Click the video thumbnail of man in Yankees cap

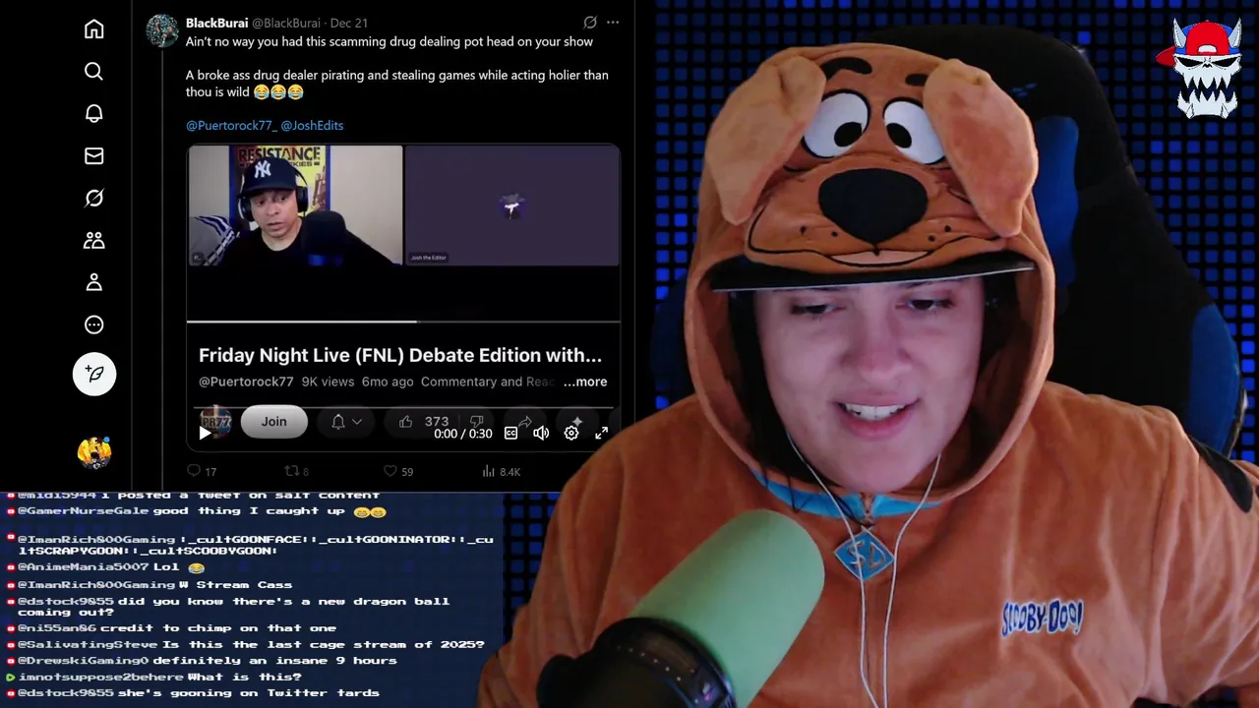(x=295, y=206)
